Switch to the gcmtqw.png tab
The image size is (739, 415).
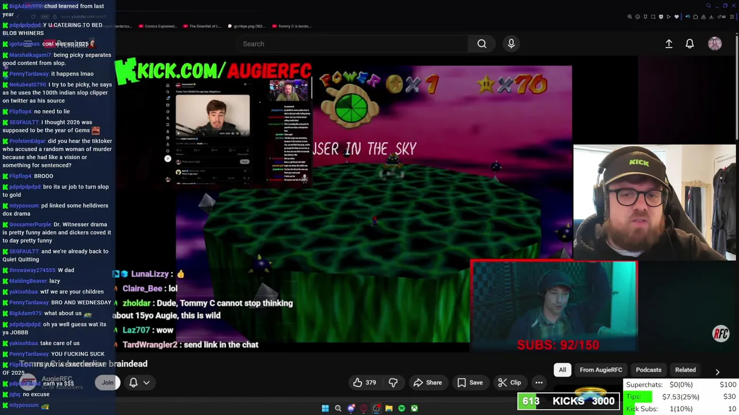point(247,26)
